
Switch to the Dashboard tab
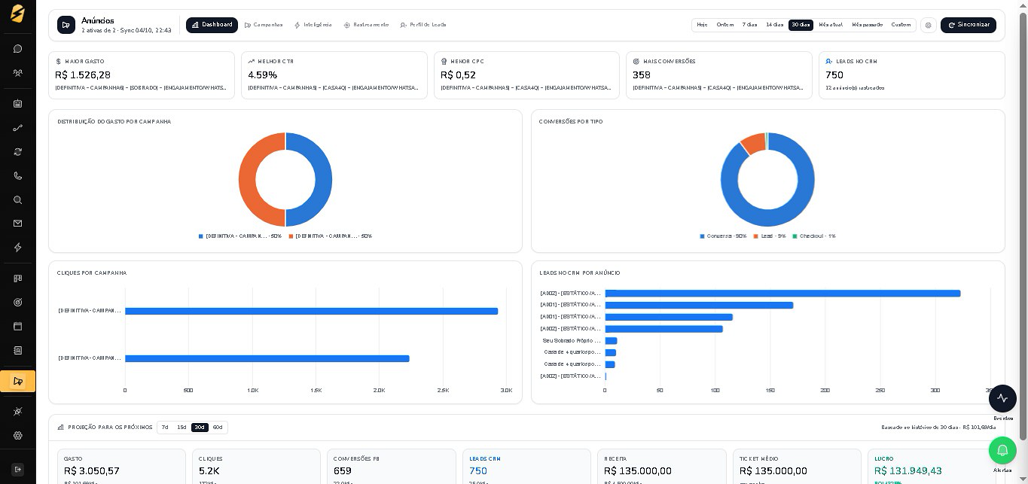[x=212, y=25]
